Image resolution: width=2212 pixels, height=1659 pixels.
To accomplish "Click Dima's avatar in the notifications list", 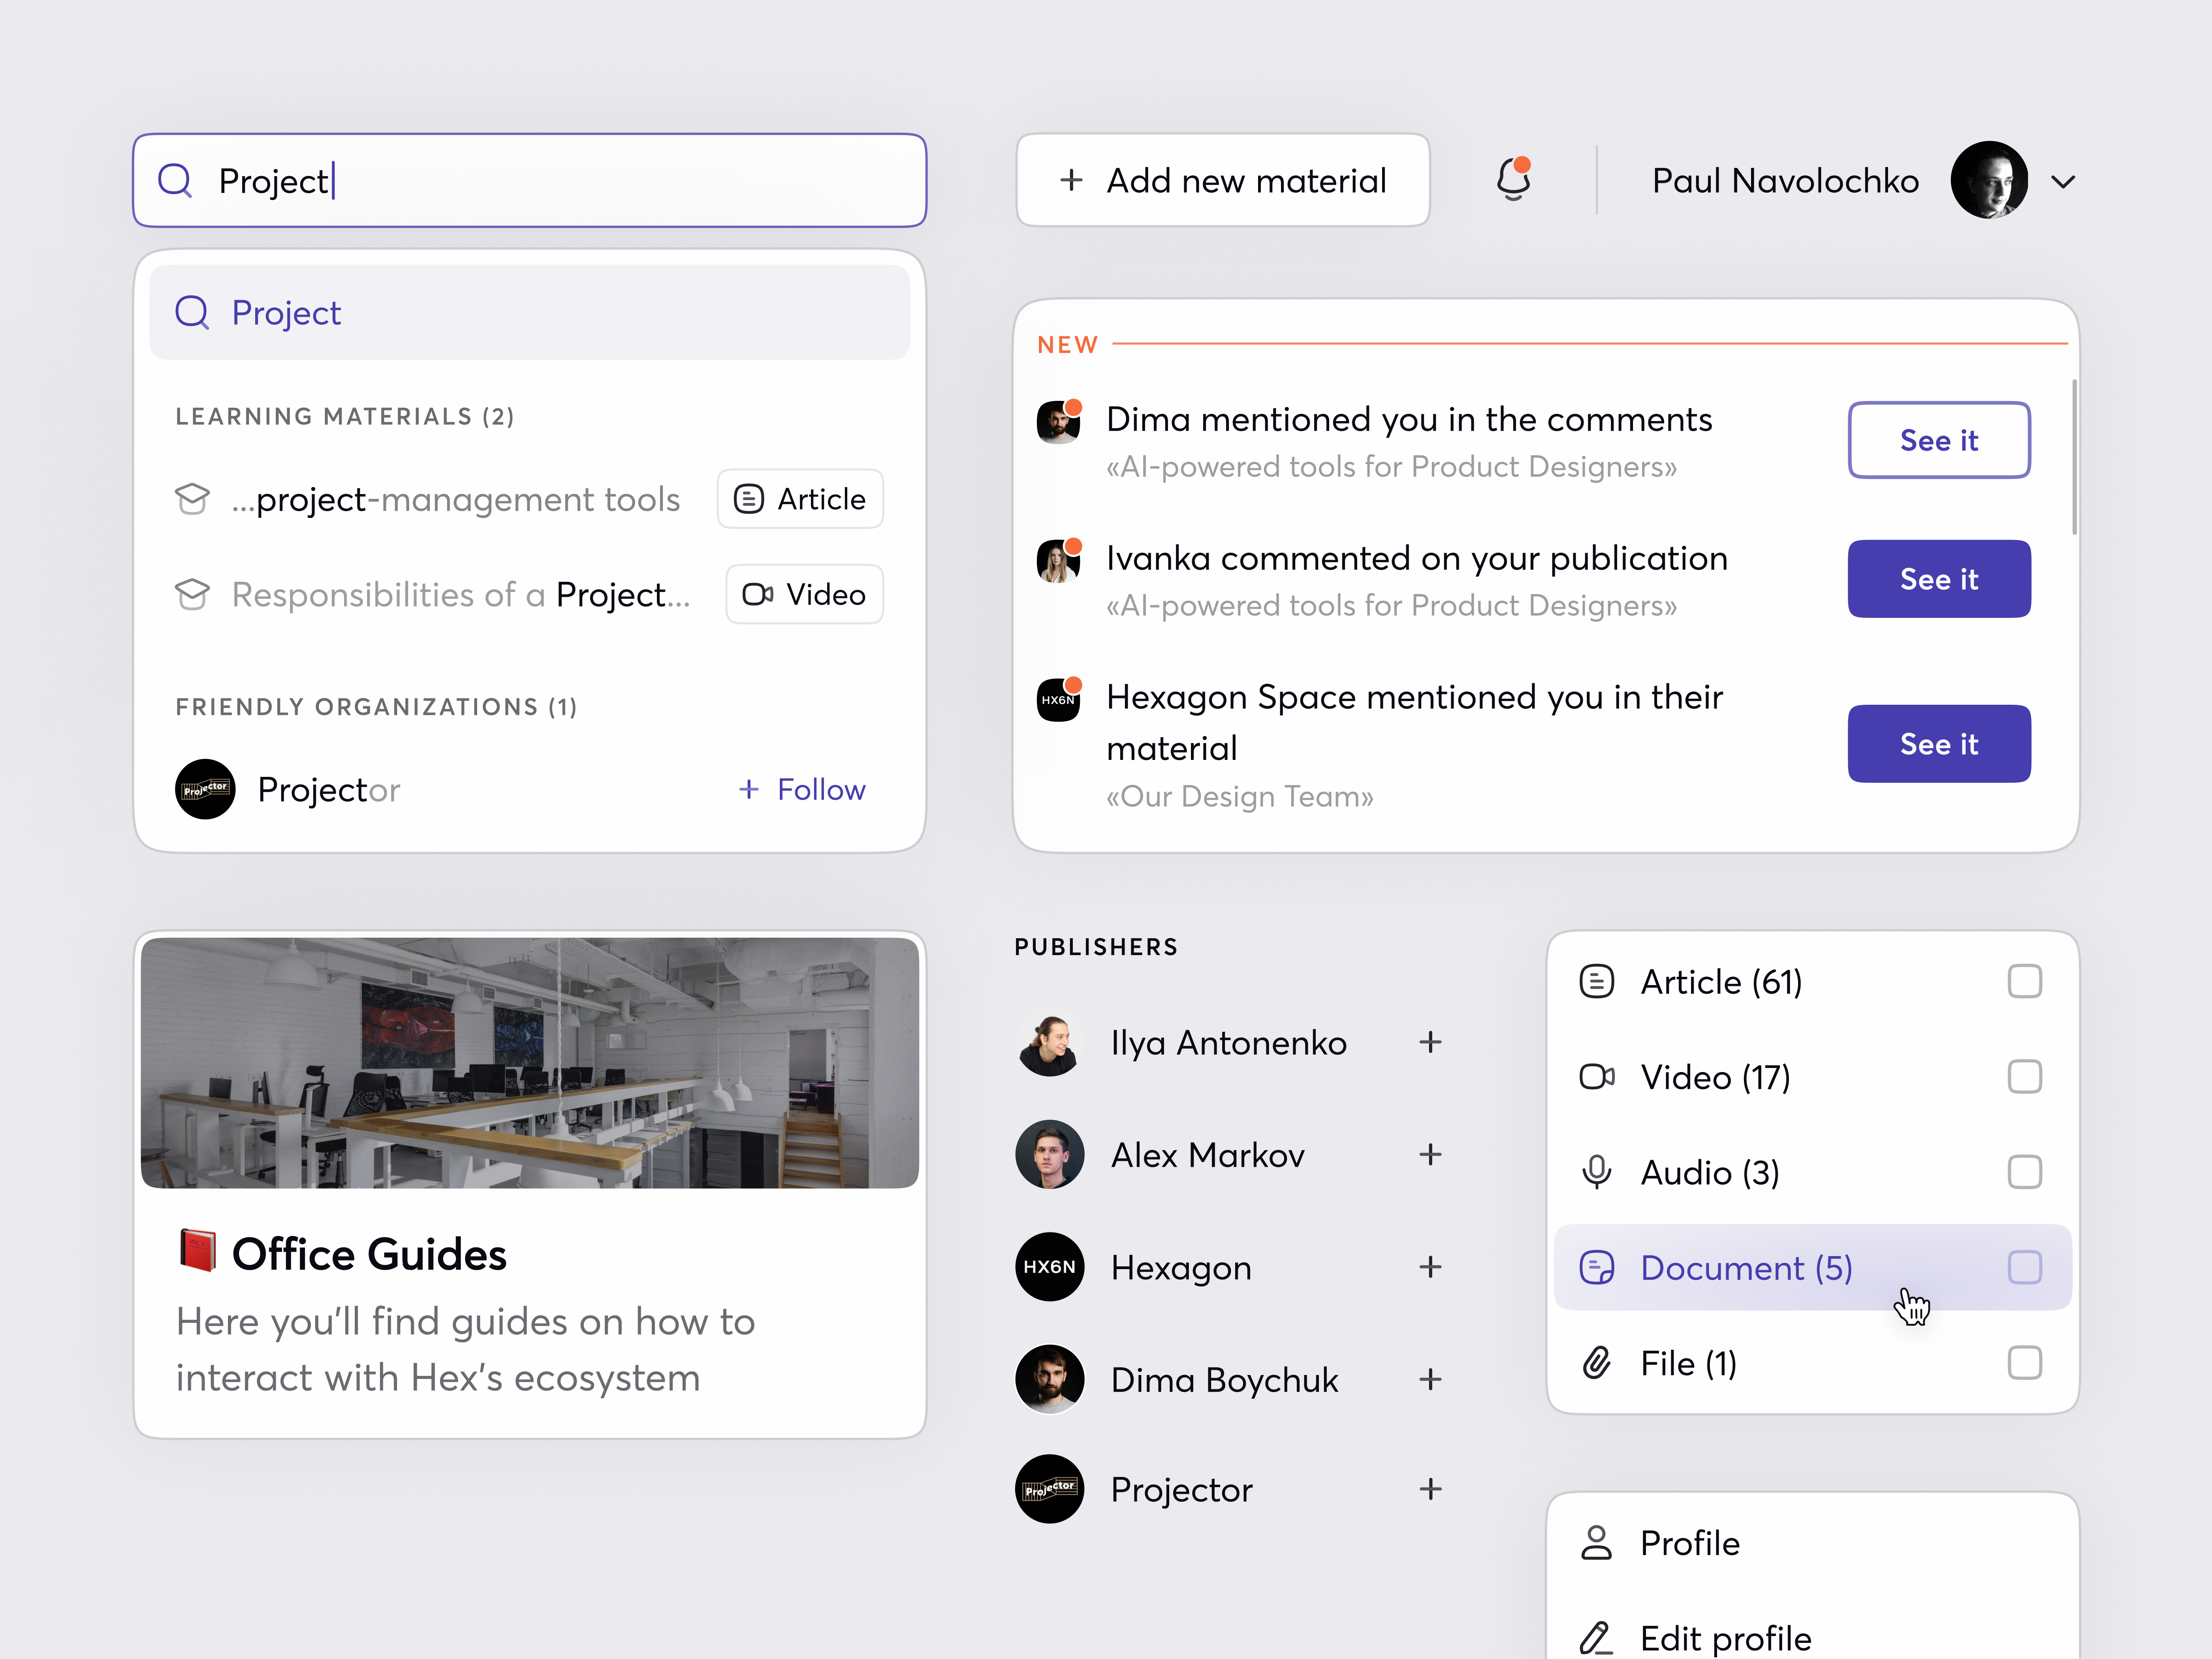I will 1058,422.
